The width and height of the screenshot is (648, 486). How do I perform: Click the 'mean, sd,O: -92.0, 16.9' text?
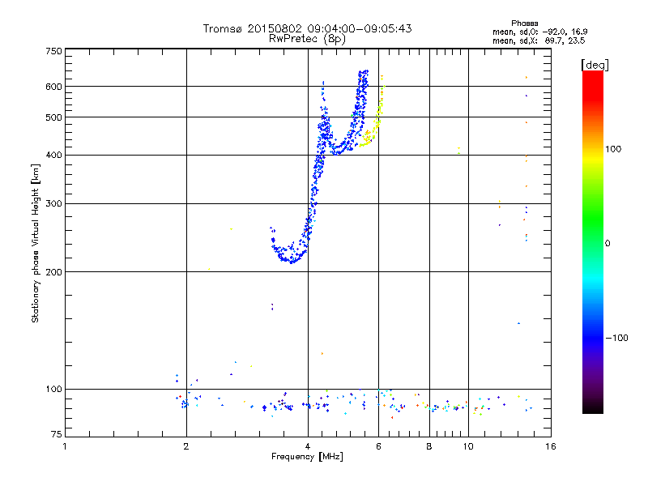click(x=539, y=32)
